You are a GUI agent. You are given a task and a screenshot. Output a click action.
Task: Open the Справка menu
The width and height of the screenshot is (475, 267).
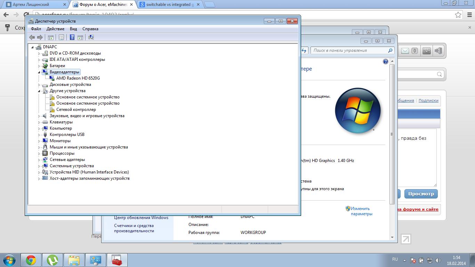click(x=90, y=29)
